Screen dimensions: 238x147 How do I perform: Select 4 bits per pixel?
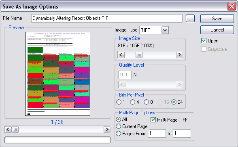click(132, 102)
